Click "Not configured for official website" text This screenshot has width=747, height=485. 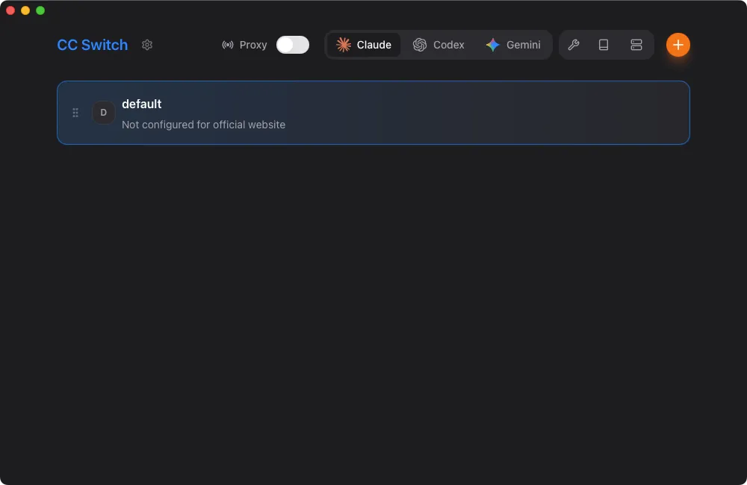(203, 125)
